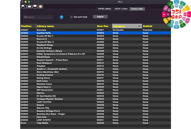Select the Library order tab
Image resolution: width=191 pixels, height=129 pixels.
(x=137, y=9)
